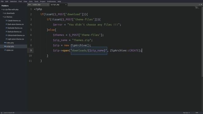This screenshot has height=114, width=203.
Task: Open the View menu
Action: 25,1
